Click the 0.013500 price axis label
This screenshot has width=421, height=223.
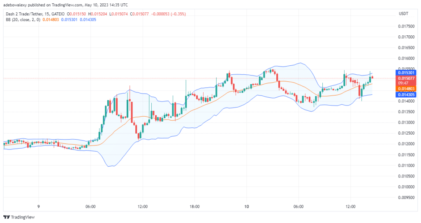(x=406, y=112)
